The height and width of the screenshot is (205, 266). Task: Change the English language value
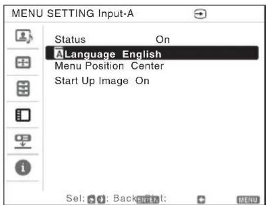coord(142,55)
